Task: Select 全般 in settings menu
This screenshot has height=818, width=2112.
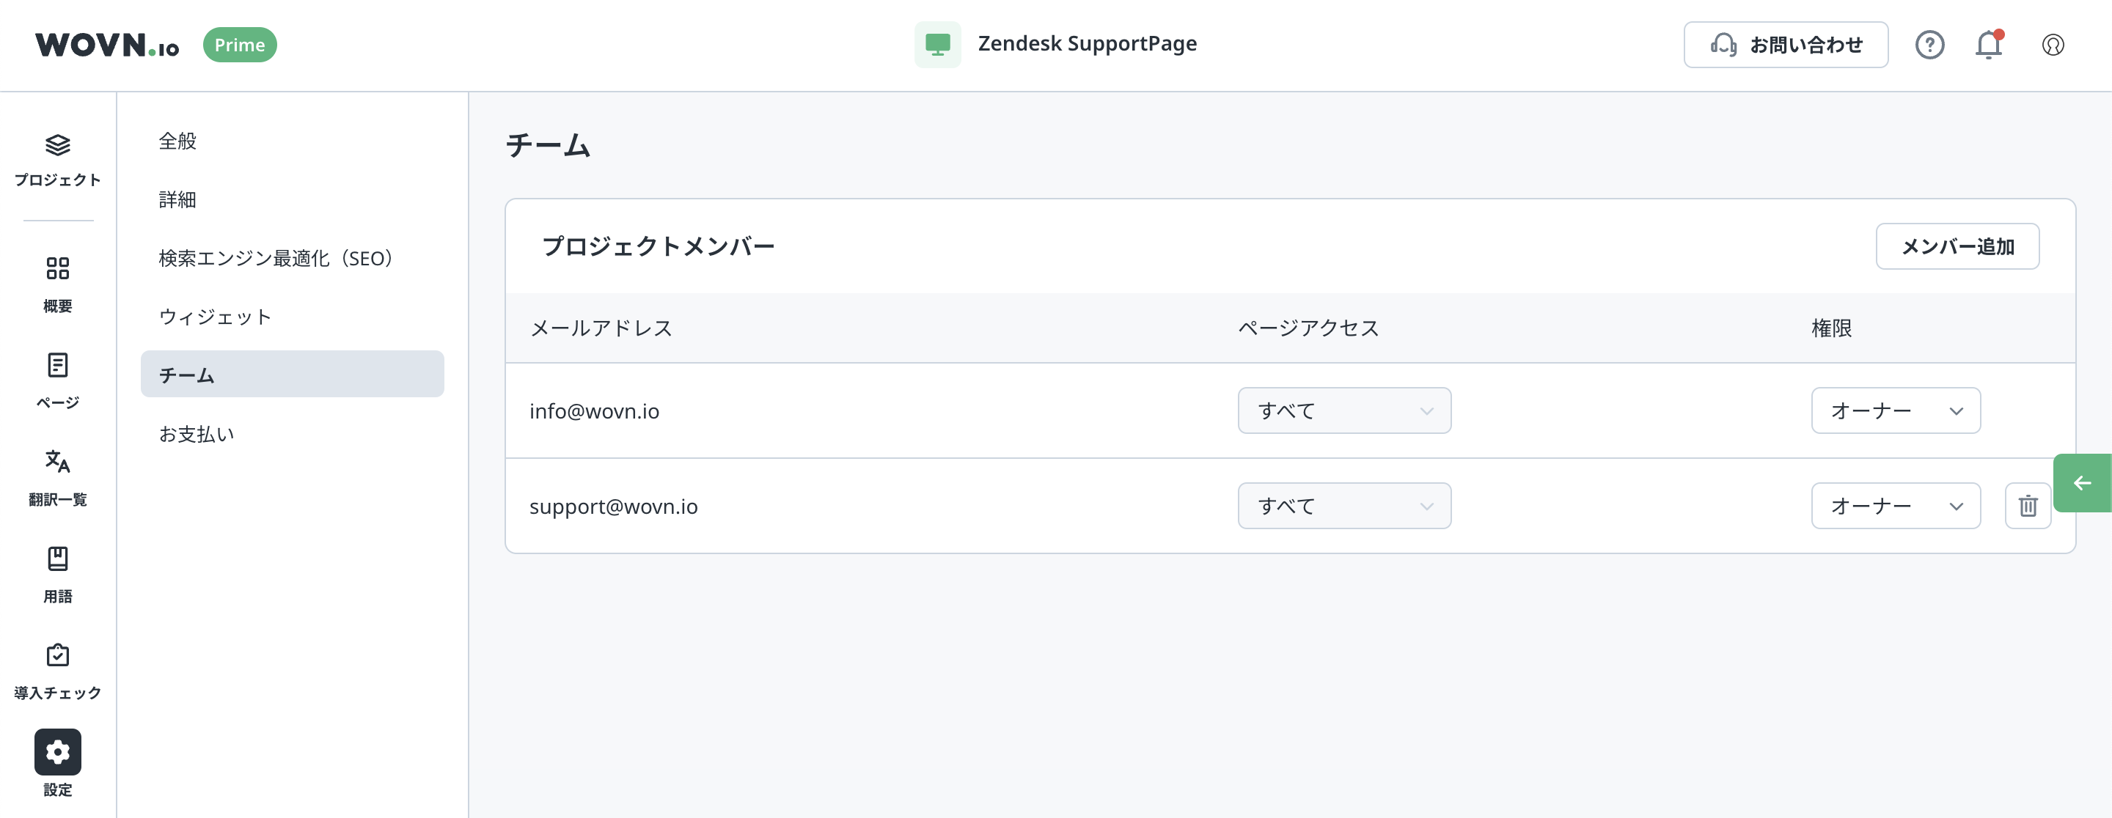Action: click(x=178, y=141)
